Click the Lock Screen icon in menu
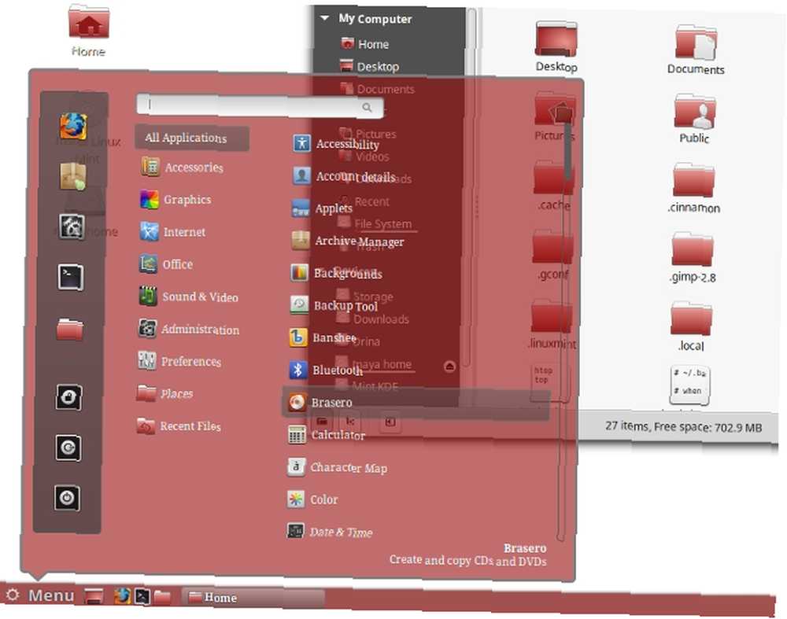The image size is (787, 619). (x=68, y=397)
